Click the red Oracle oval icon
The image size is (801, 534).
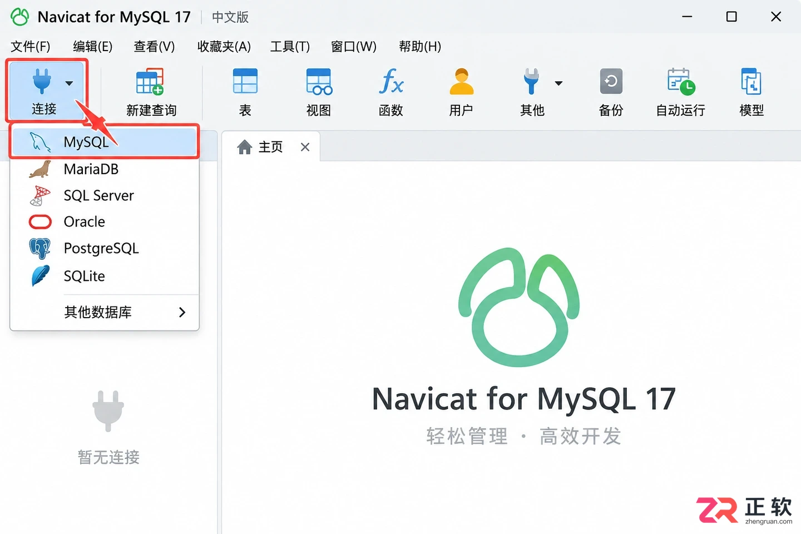40,222
